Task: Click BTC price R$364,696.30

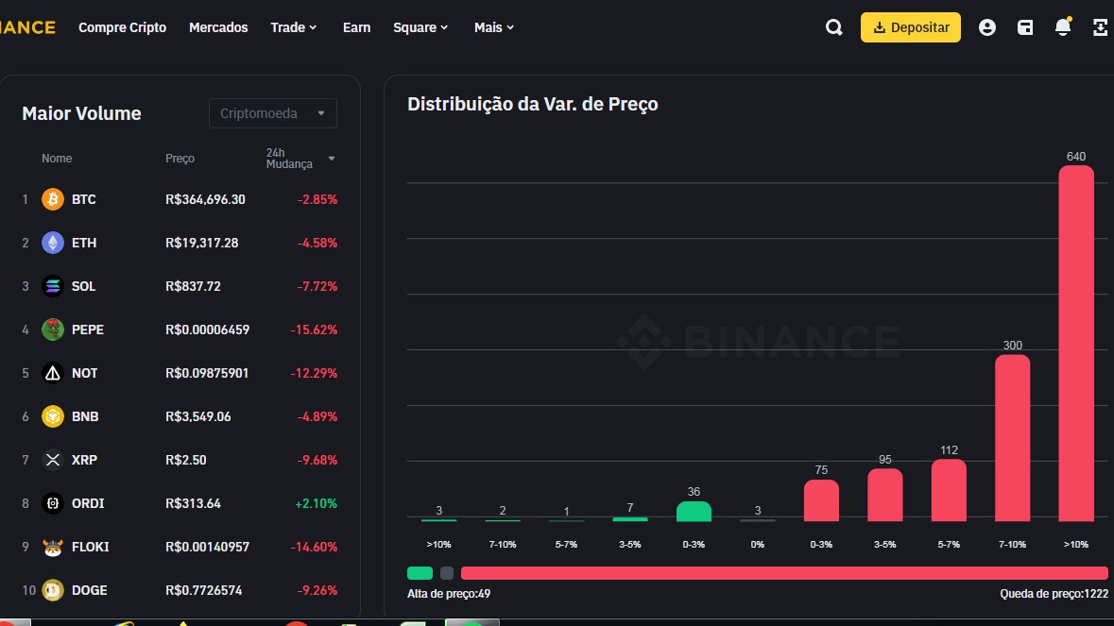Action: [x=205, y=199]
